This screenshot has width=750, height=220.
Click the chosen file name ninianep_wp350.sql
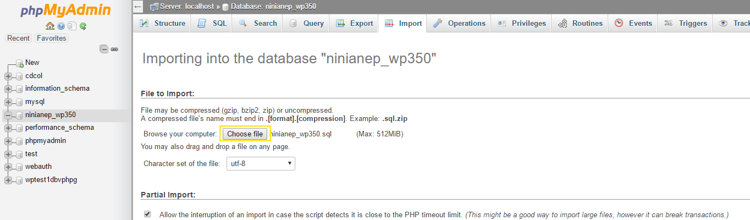coord(301,134)
